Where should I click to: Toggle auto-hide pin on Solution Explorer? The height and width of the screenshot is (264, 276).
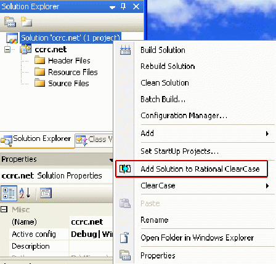click(123, 7)
